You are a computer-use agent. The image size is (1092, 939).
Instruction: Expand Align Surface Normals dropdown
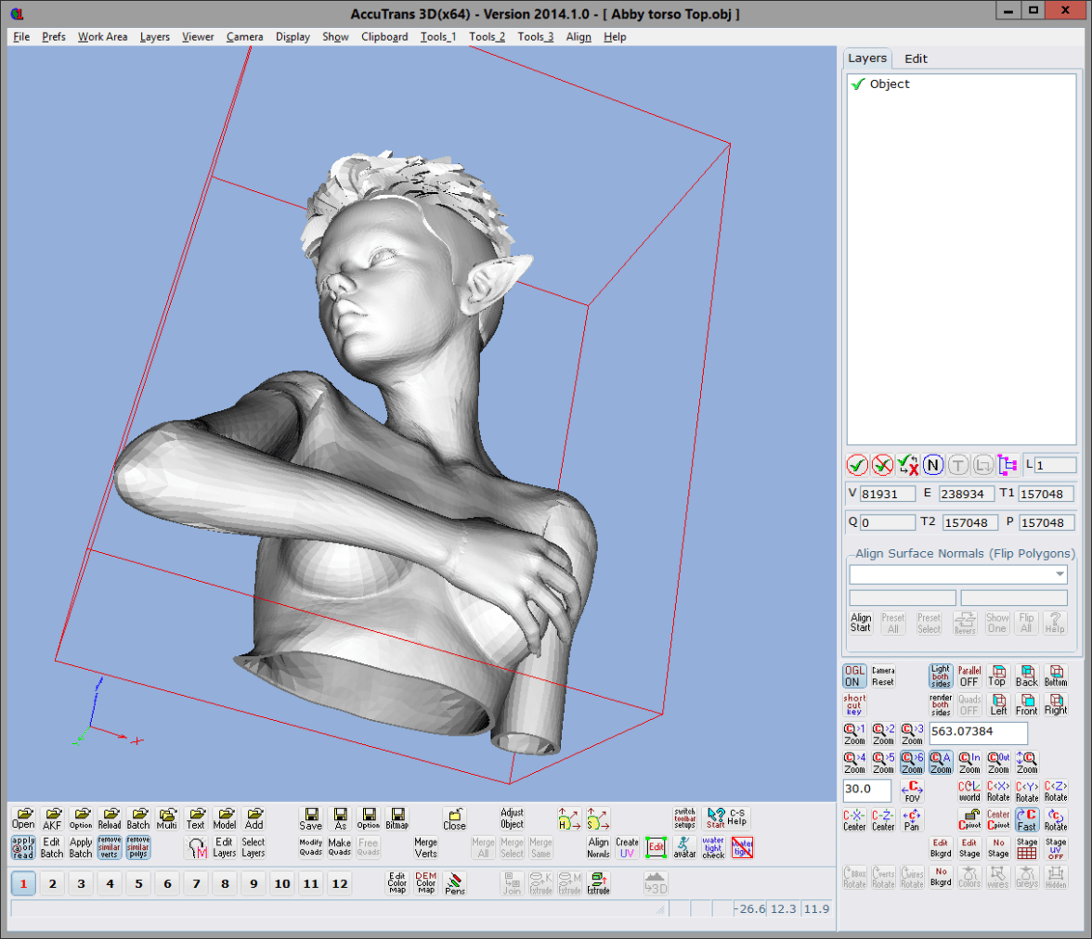tap(1059, 575)
